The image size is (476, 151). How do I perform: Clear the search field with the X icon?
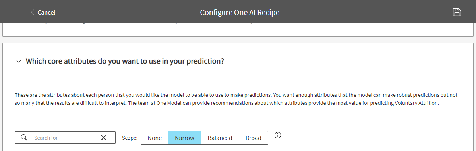point(104,138)
